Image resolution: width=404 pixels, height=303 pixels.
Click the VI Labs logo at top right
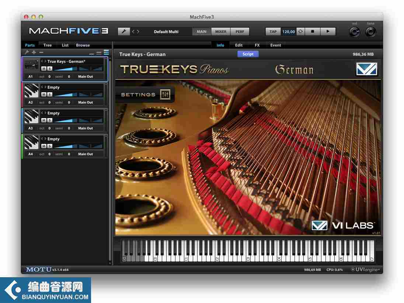(366, 69)
